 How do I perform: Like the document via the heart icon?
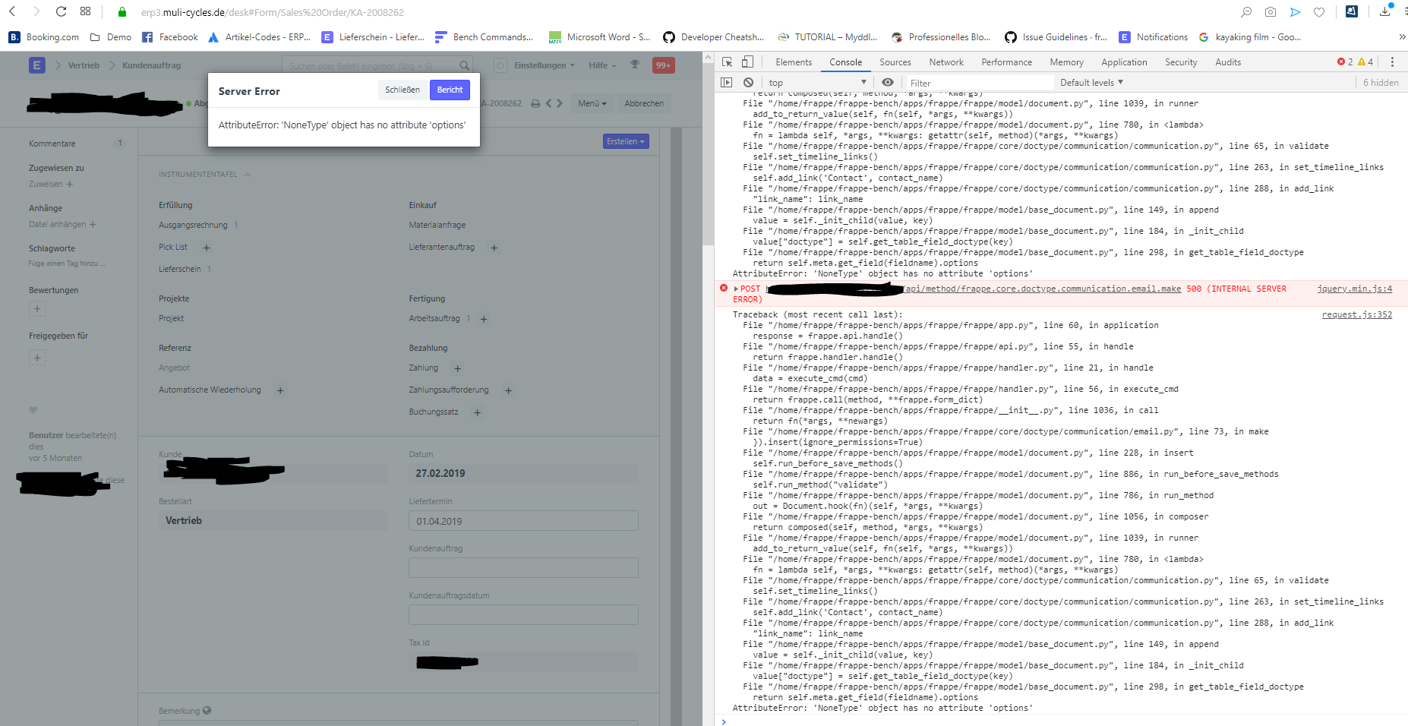(x=33, y=410)
